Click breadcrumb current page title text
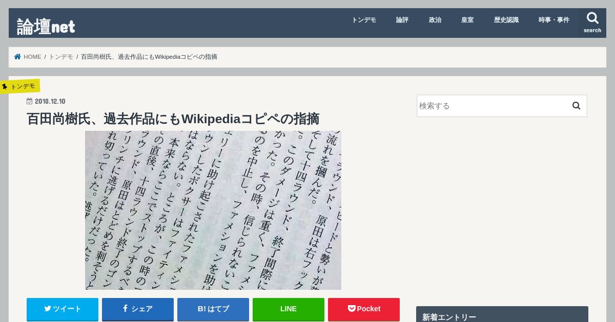The width and height of the screenshot is (615, 322). [149, 57]
